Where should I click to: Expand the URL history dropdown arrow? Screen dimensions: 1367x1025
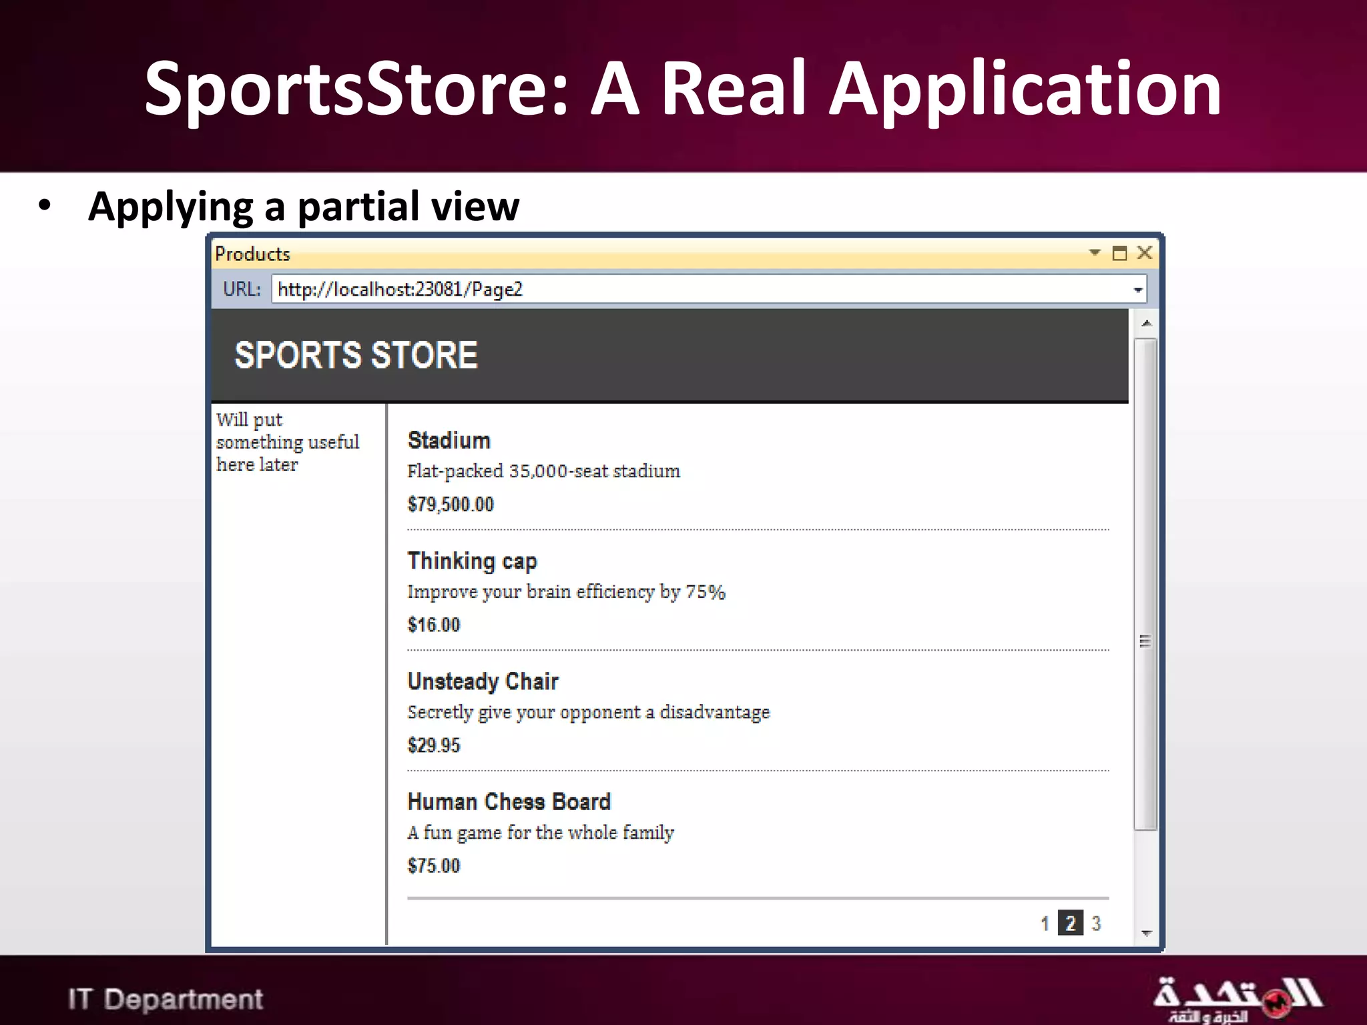[1138, 290]
